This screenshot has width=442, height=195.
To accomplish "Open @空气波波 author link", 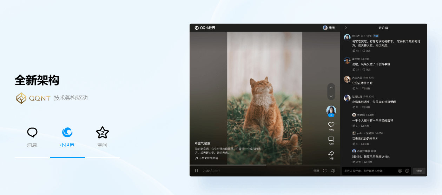I will tap(203, 143).
